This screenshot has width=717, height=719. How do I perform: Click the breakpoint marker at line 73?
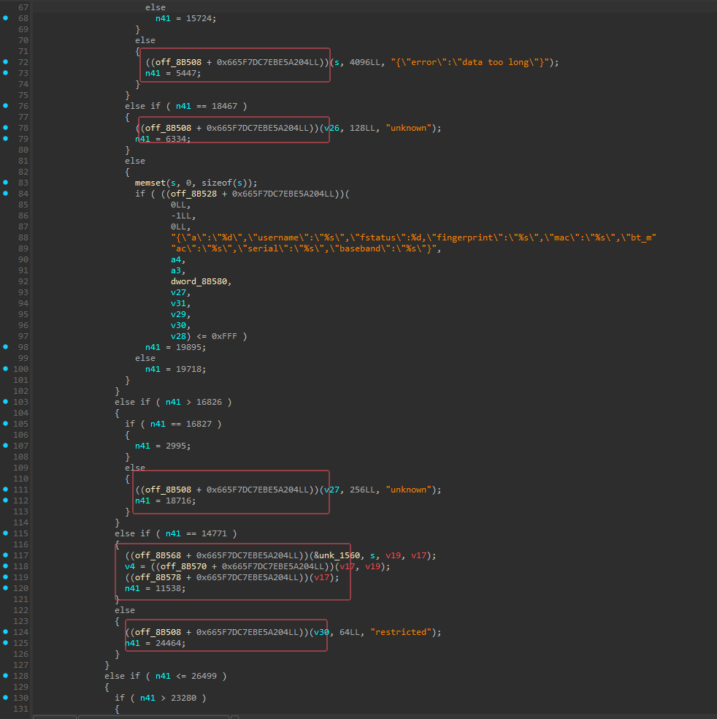[6, 73]
